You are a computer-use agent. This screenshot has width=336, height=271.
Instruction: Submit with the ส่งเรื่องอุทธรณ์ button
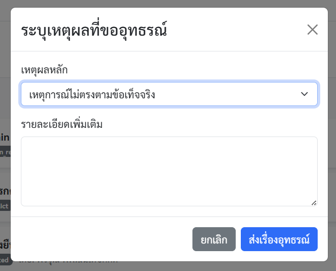(x=279, y=239)
